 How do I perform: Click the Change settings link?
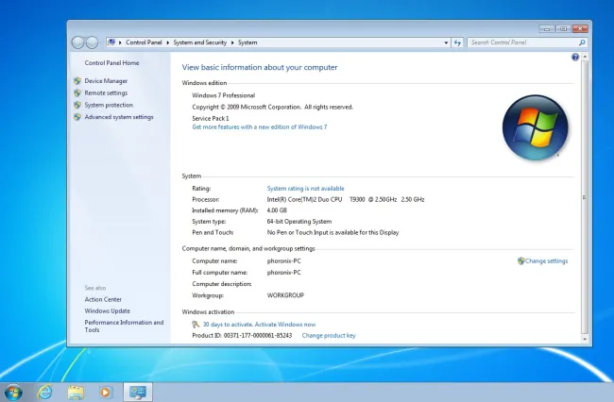(x=546, y=260)
